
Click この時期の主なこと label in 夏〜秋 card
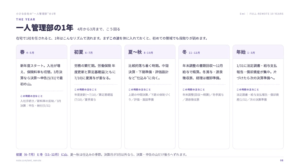(x=140, y=89)
